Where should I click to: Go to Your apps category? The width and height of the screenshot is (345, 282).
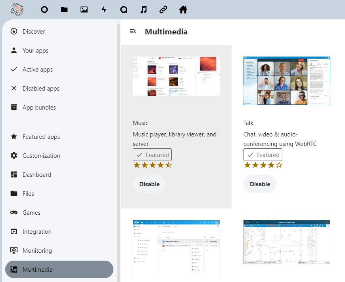(x=35, y=51)
